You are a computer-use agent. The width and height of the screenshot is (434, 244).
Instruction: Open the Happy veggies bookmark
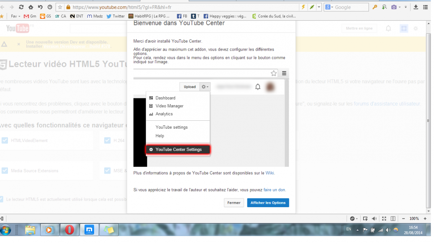(x=225, y=16)
